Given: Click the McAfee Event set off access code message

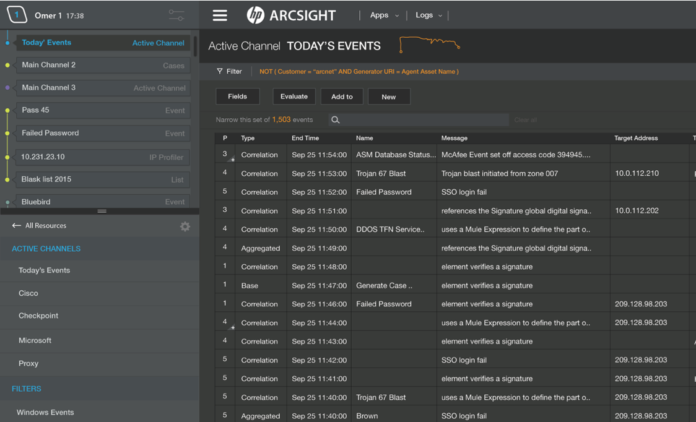Looking at the screenshot, I should point(516,155).
